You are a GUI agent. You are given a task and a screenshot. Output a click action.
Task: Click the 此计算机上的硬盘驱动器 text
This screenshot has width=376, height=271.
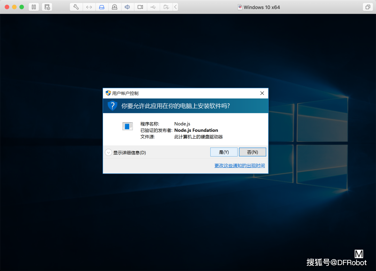pyautogui.click(x=198, y=137)
